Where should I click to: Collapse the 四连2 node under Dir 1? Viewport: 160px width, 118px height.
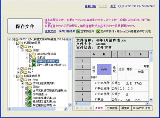point(22,50)
